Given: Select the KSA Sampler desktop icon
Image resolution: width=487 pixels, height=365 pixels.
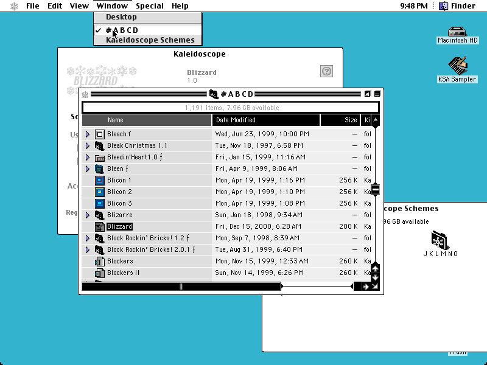Looking at the screenshot, I should [458, 66].
